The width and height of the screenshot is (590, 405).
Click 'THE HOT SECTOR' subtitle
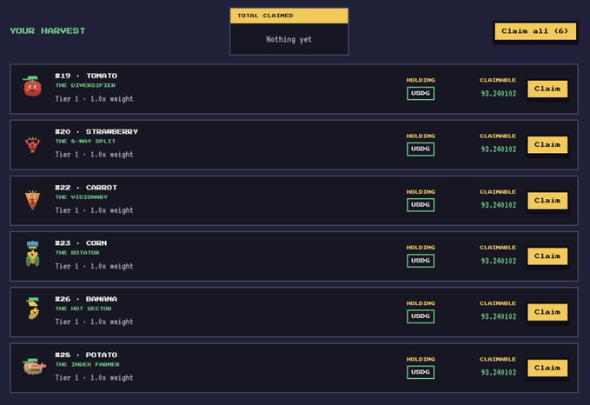(x=83, y=309)
